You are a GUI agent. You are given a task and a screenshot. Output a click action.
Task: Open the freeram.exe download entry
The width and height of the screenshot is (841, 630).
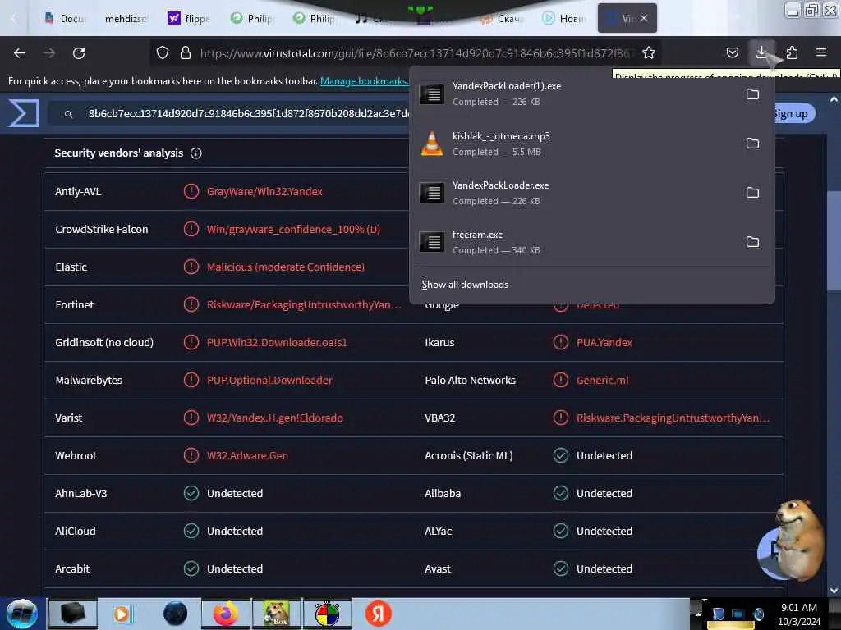pyautogui.click(x=577, y=242)
